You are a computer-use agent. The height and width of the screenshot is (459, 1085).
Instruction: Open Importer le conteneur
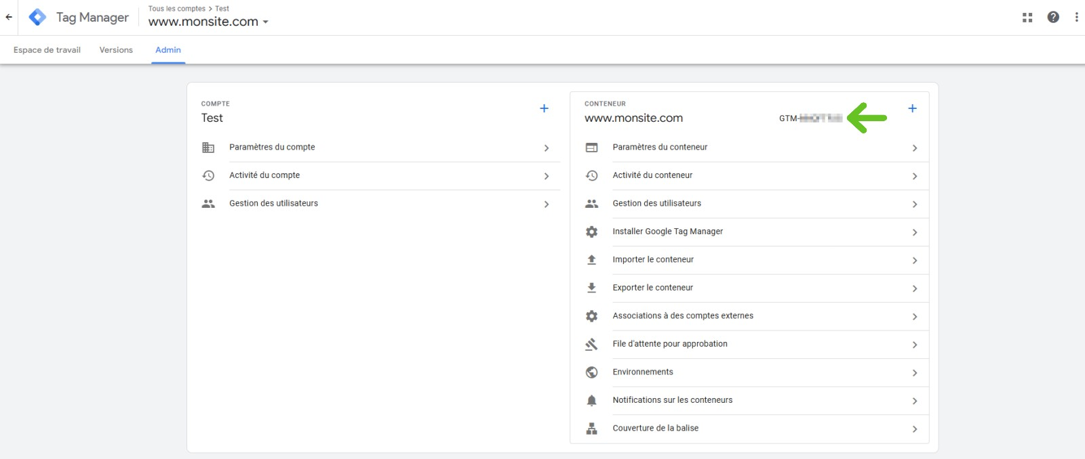click(652, 259)
